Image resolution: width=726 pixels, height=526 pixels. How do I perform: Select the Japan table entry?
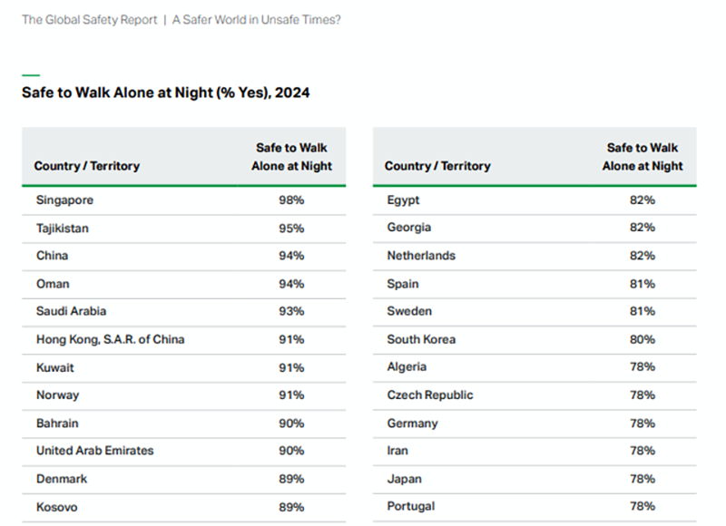tap(404, 479)
